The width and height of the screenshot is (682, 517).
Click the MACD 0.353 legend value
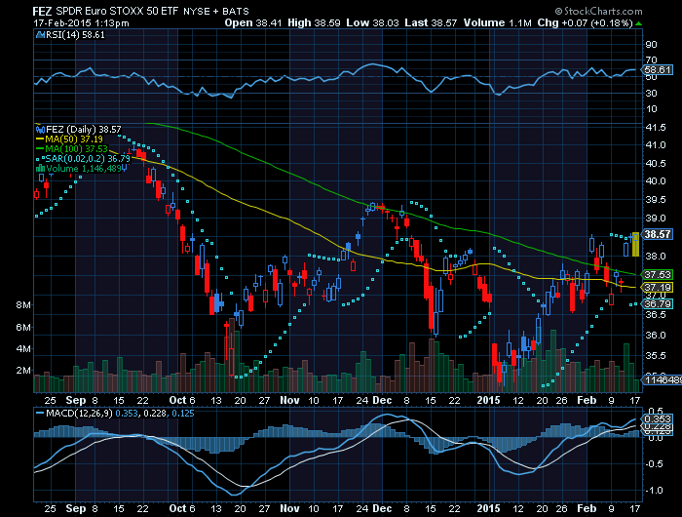[127, 414]
